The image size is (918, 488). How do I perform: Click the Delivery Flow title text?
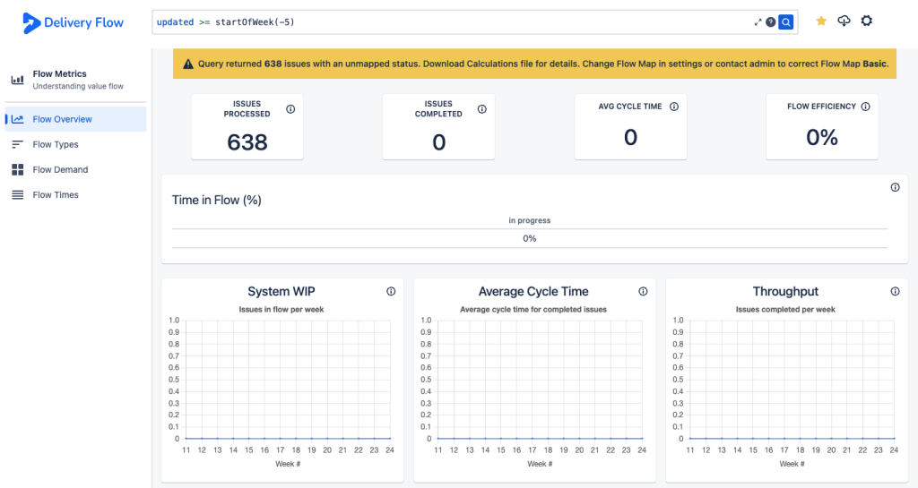point(83,22)
